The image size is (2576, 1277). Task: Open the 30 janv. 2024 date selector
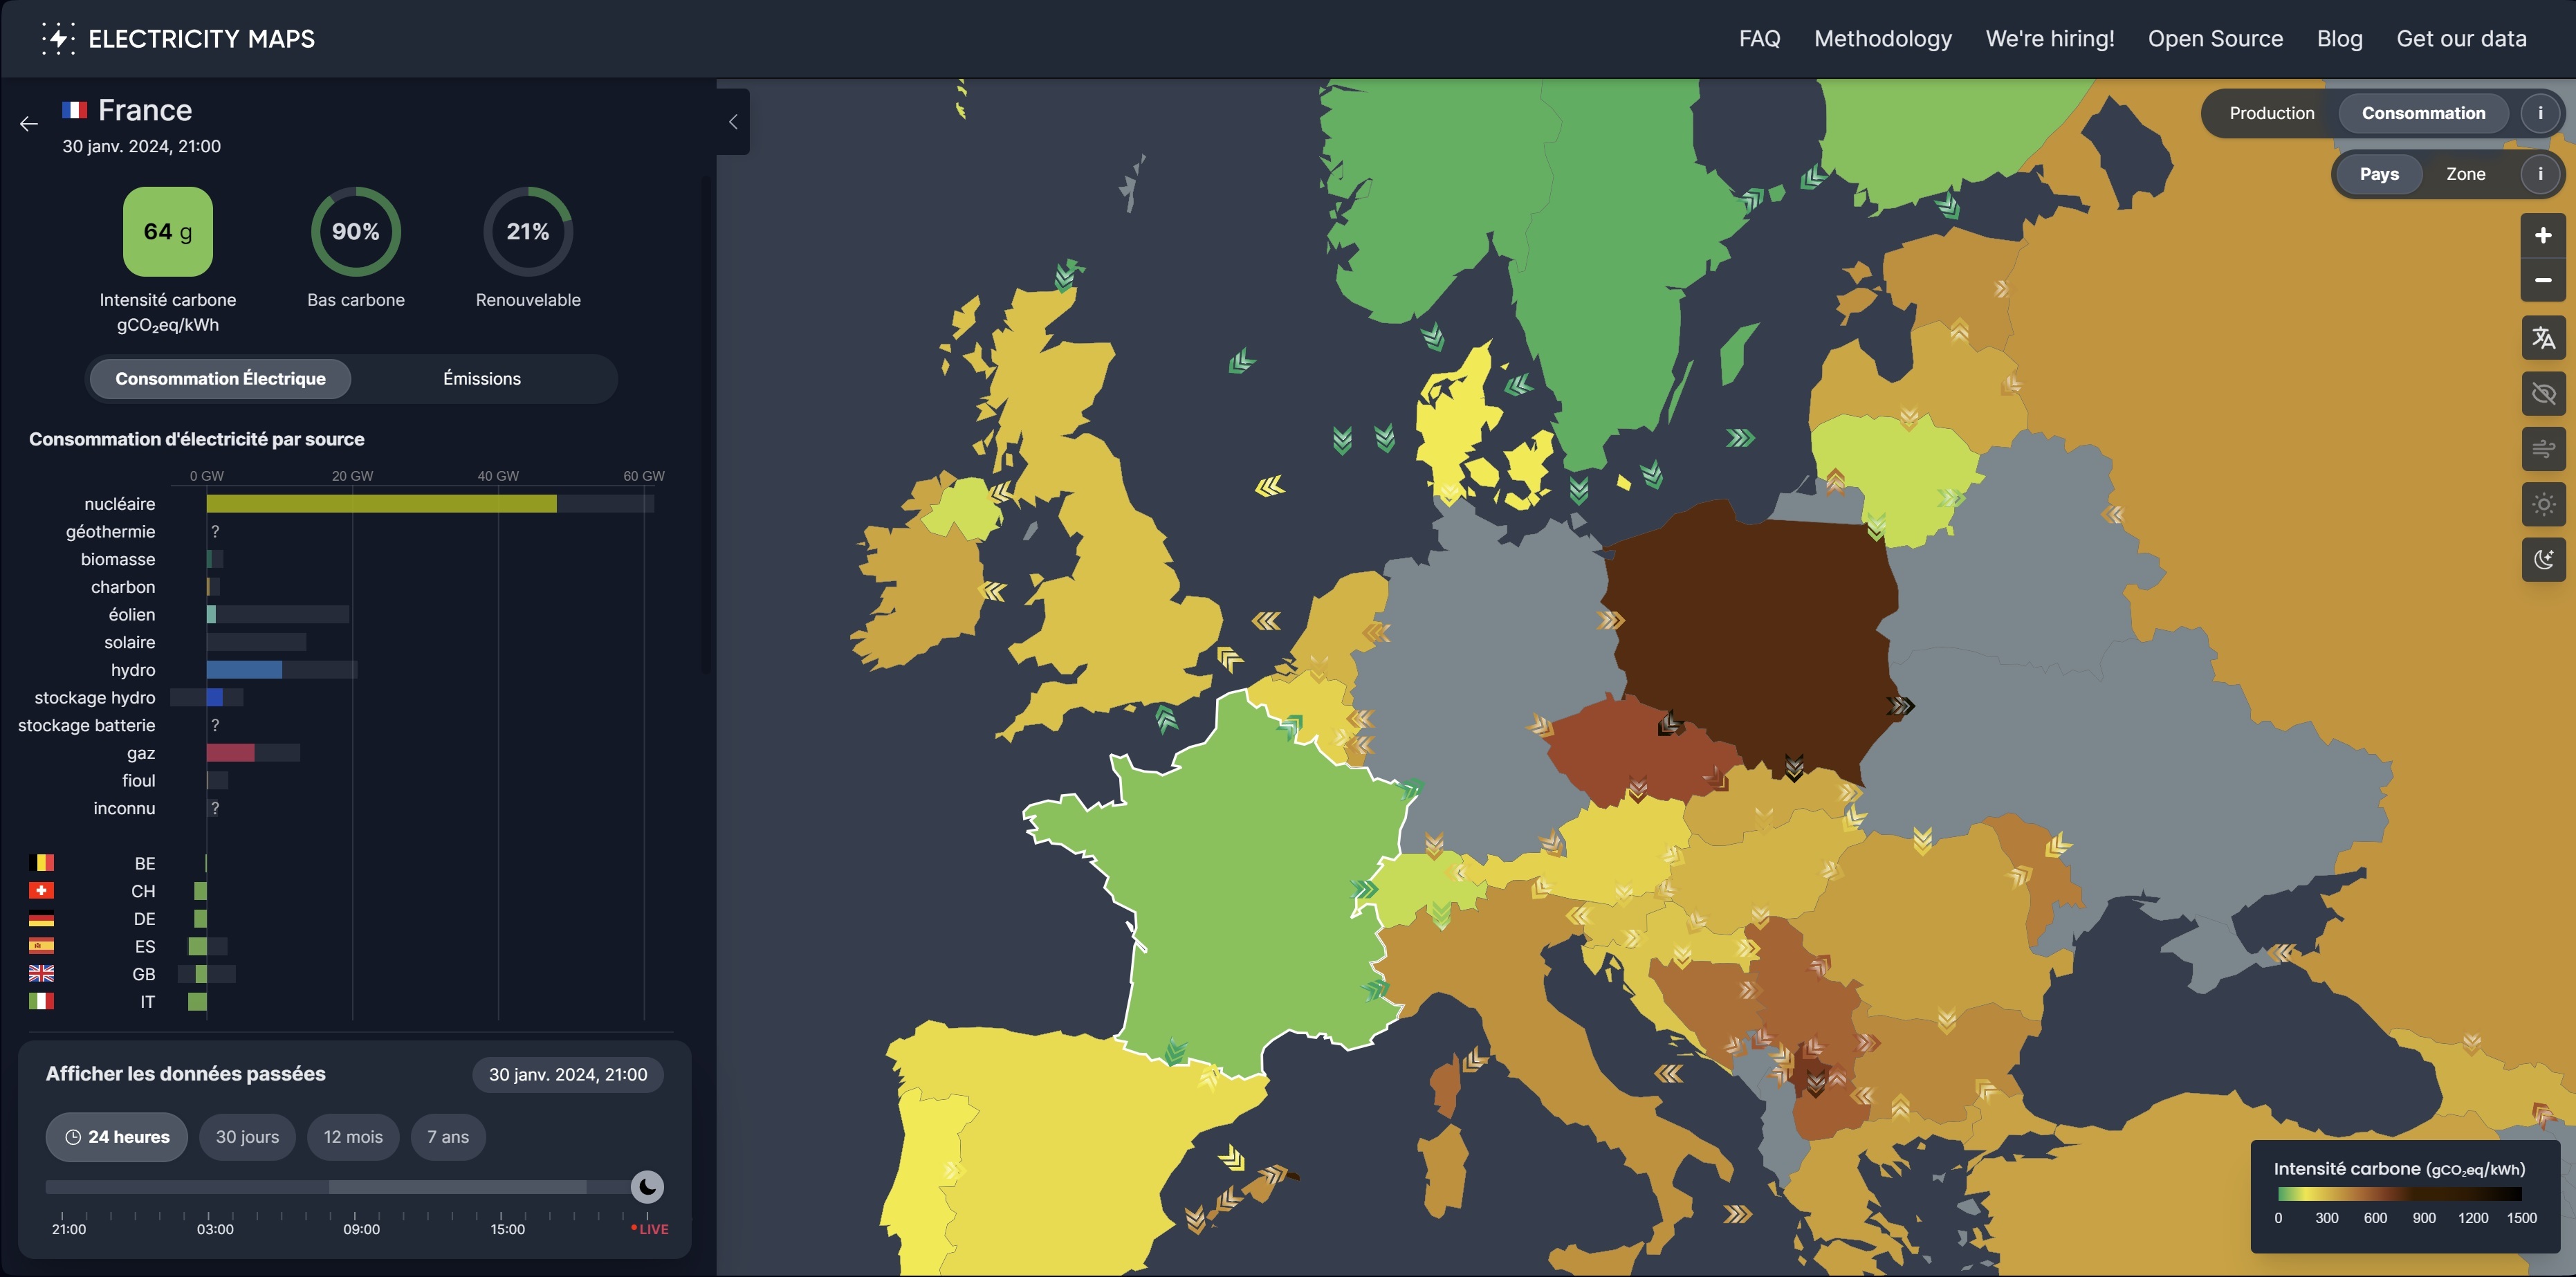[x=567, y=1075]
